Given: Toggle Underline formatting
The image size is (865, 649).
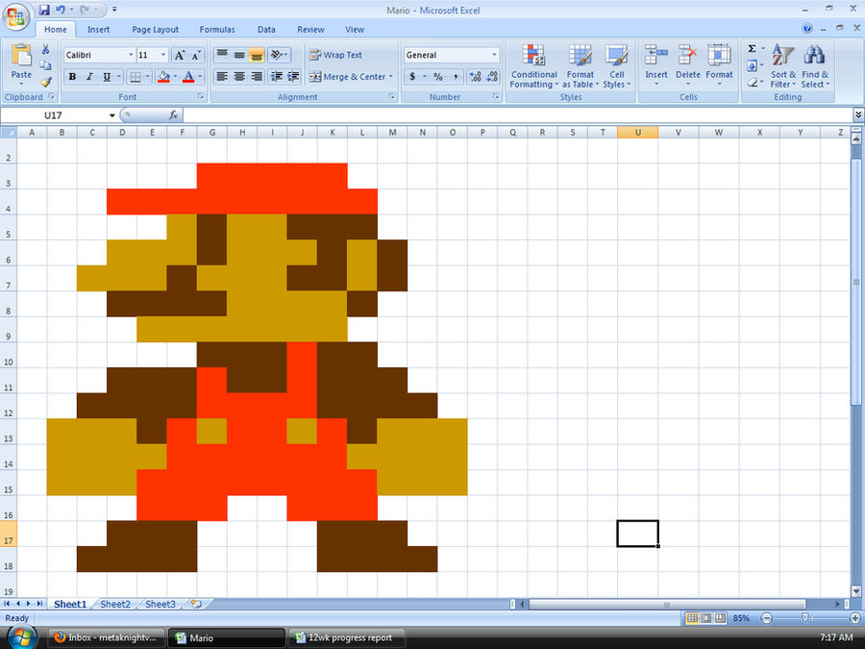Looking at the screenshot, I should [x=107, y=77].
